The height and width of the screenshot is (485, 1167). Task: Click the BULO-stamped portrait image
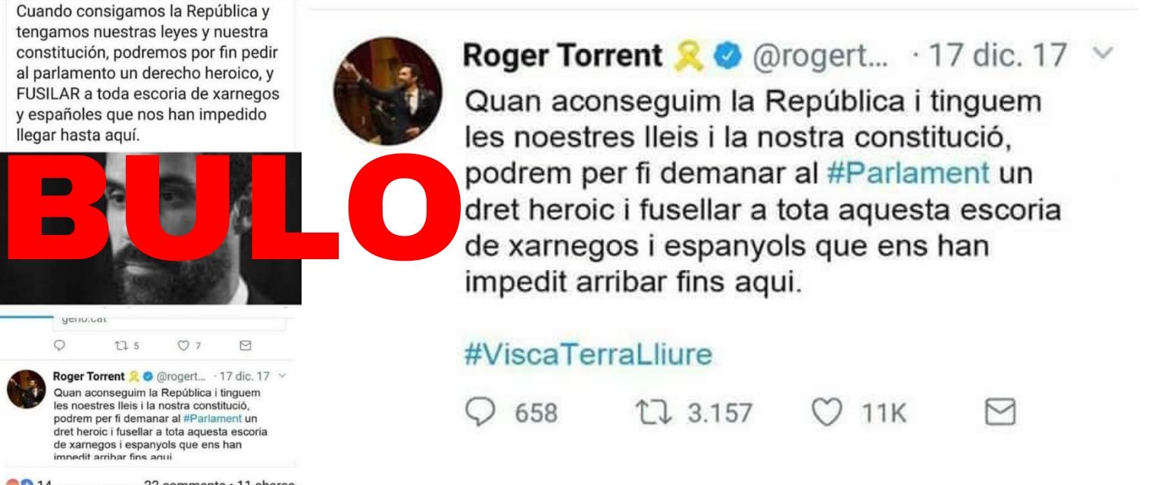point(151,228)
